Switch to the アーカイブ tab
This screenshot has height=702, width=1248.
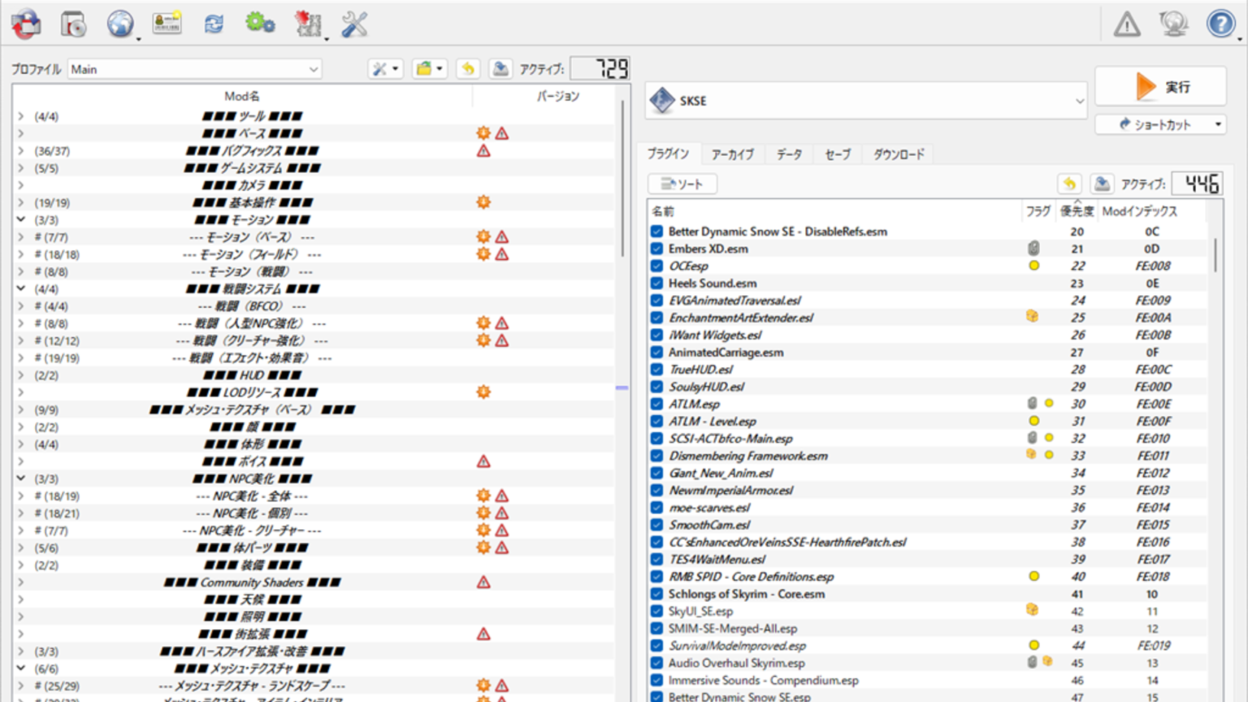coord(732,154)
